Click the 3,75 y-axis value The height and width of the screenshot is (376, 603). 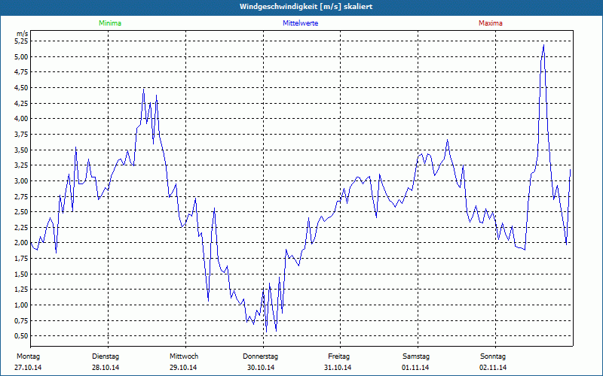22,134
